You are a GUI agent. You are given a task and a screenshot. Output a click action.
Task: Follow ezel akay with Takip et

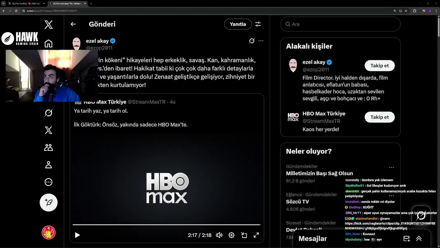coord(379,65)
